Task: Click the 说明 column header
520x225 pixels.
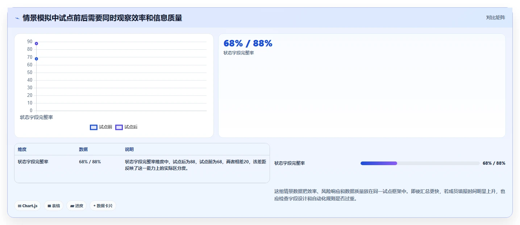Action: click(x=129, y=150)
